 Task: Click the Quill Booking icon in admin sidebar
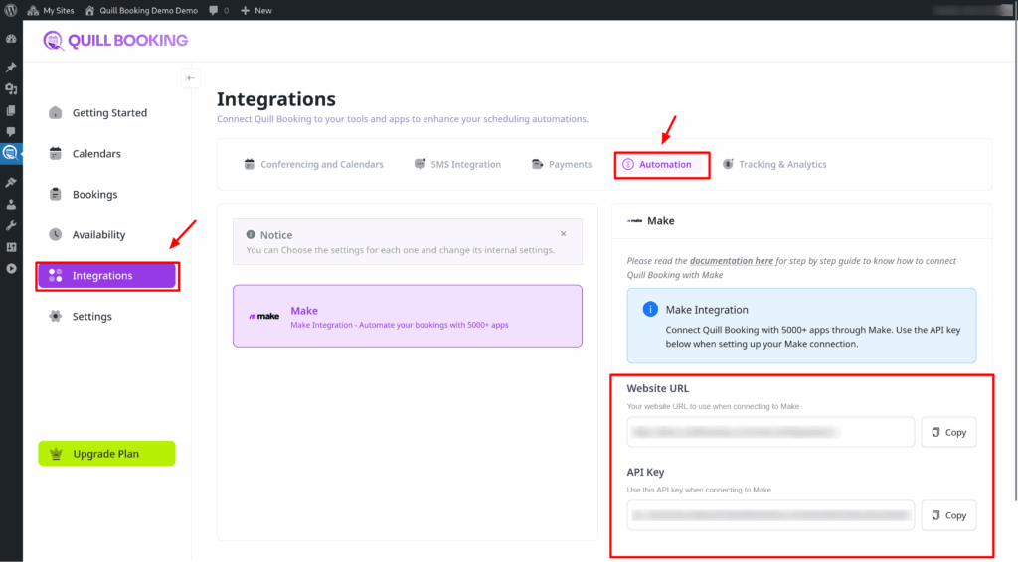[x=11, y=152]
